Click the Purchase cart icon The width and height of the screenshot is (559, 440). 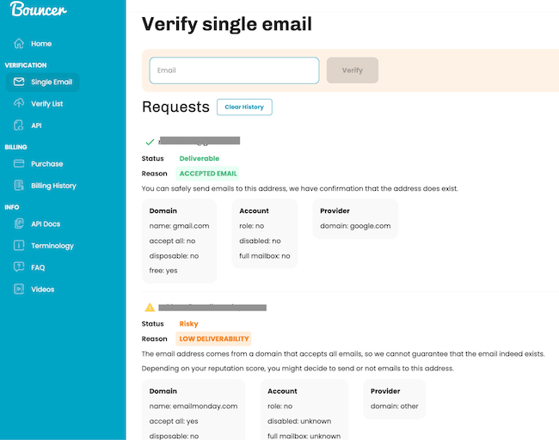coord(19,164)
